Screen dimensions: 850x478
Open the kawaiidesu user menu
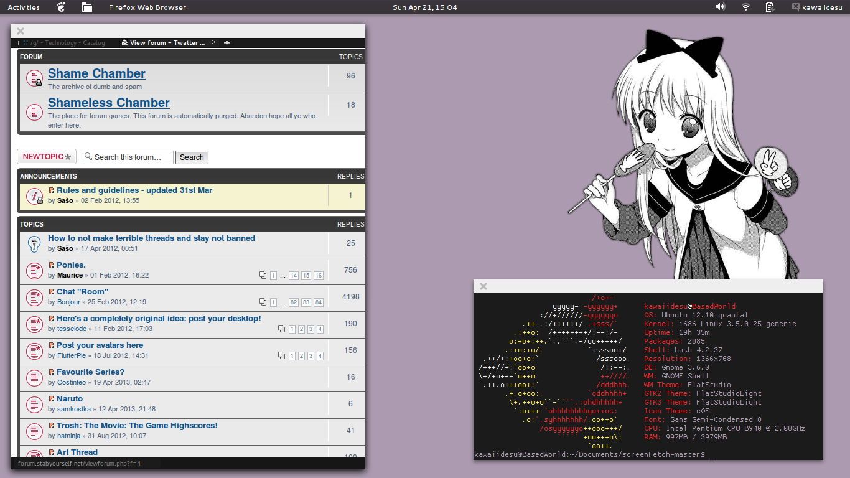tap(816, 7)
